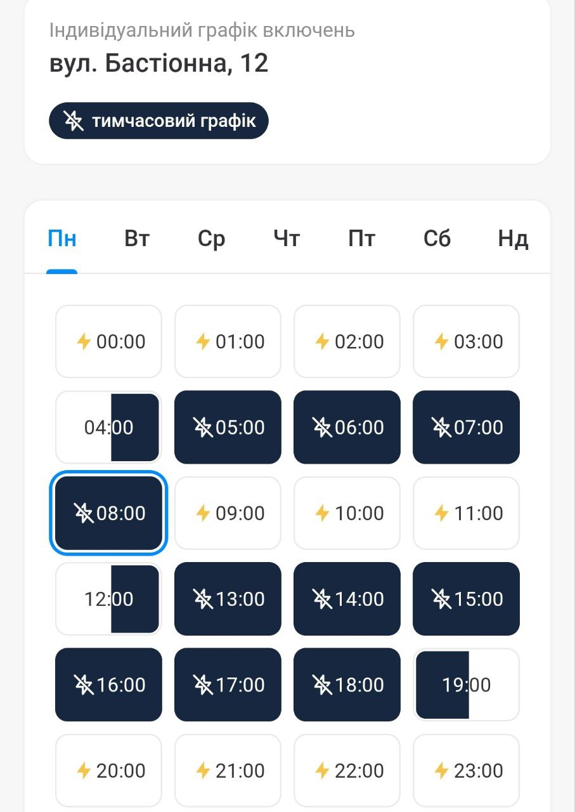Viewport: 575px width, 812px height.
Task: Click the crossed lightning icon in temporary schedule badge
Action: tap(74, 121)
